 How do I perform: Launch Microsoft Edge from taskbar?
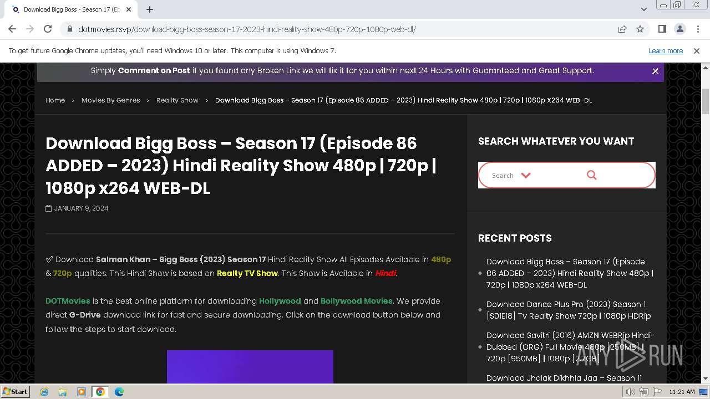pos(119,392)
